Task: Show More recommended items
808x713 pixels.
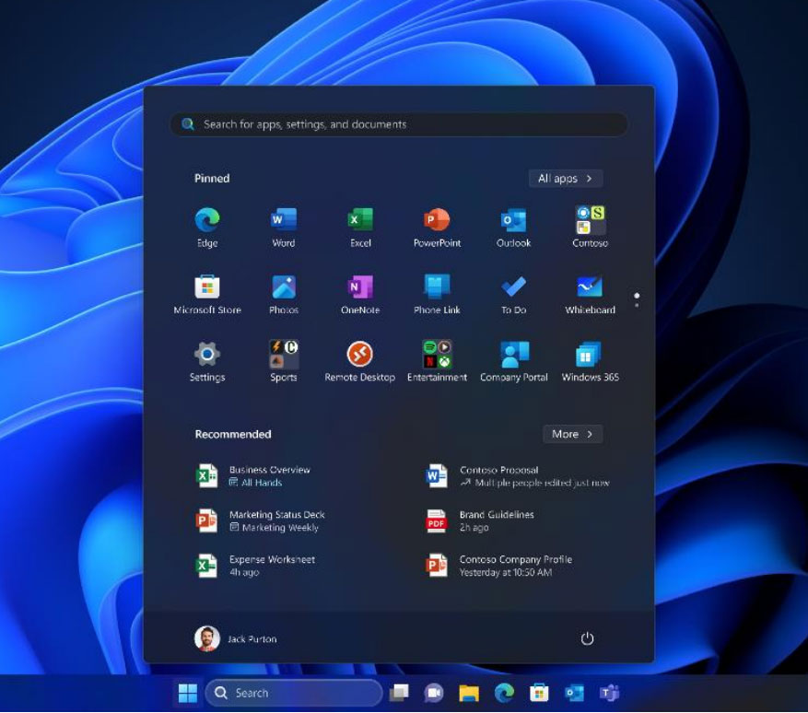Action: coord(572,434)
